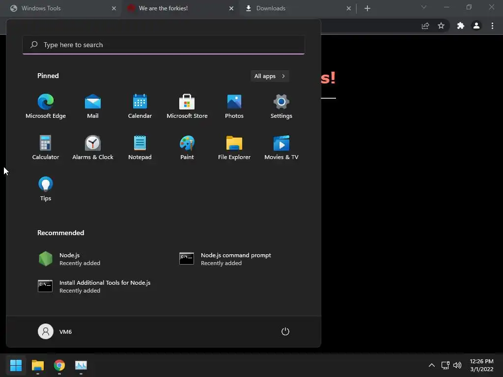Launch Alarms & Clock
The image size is (503, 377).
(93, 147)
